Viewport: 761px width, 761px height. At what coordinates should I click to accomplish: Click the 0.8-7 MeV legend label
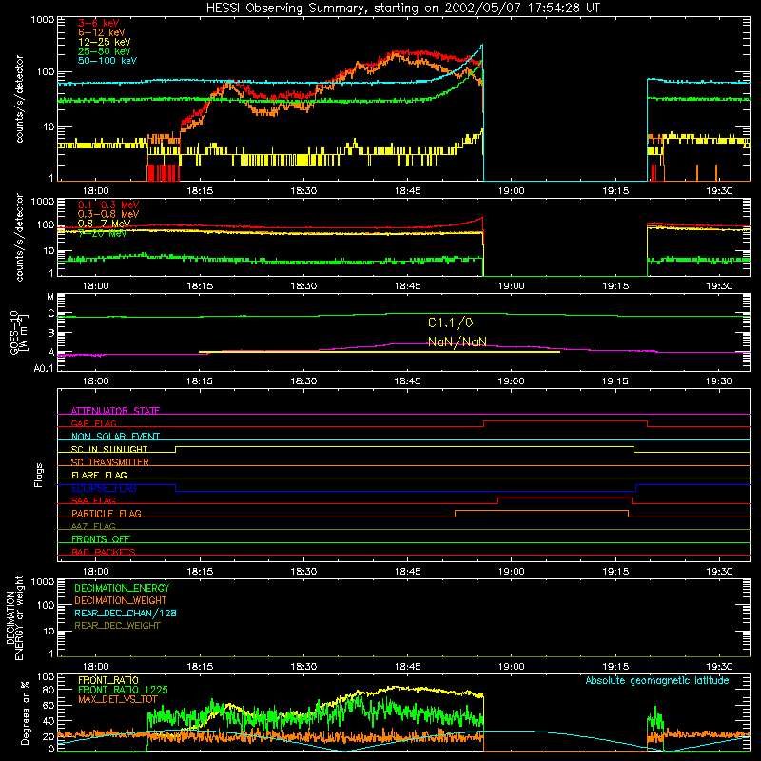(104, 224)
